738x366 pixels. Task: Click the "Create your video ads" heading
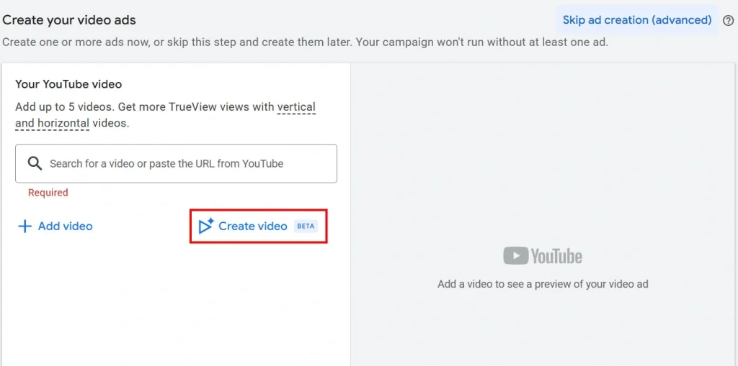coord(69,20)
